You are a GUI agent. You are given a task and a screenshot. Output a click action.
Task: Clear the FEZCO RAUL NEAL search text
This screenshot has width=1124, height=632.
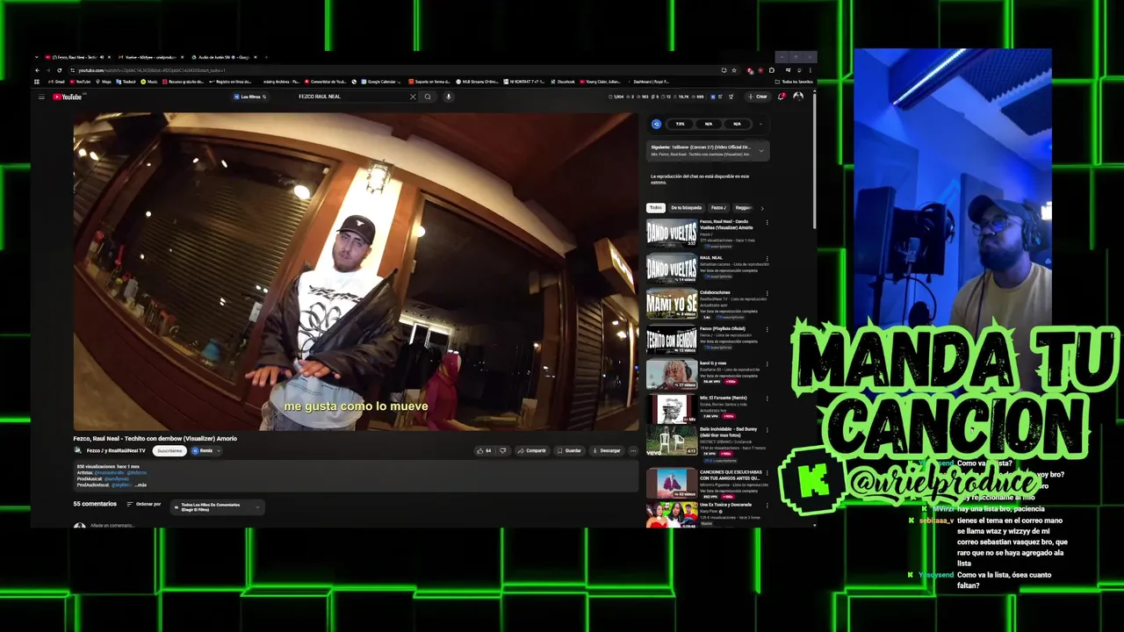coord(413,97)
